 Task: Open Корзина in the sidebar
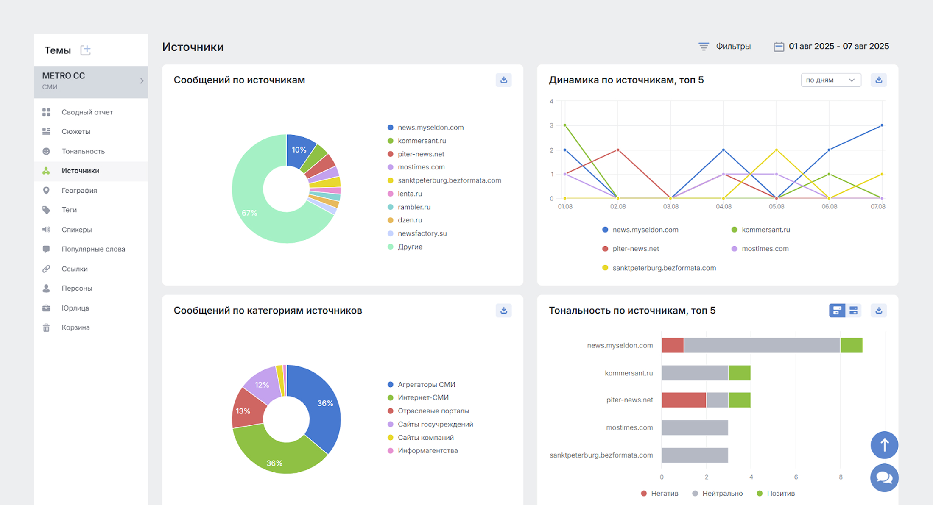pyautogui.click(x=75, y=327)
